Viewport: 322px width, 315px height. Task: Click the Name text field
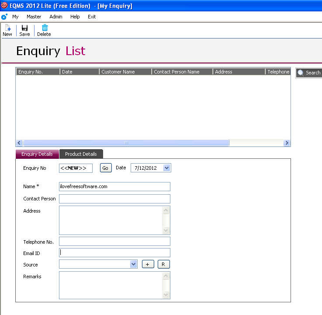tap(114, 186)
